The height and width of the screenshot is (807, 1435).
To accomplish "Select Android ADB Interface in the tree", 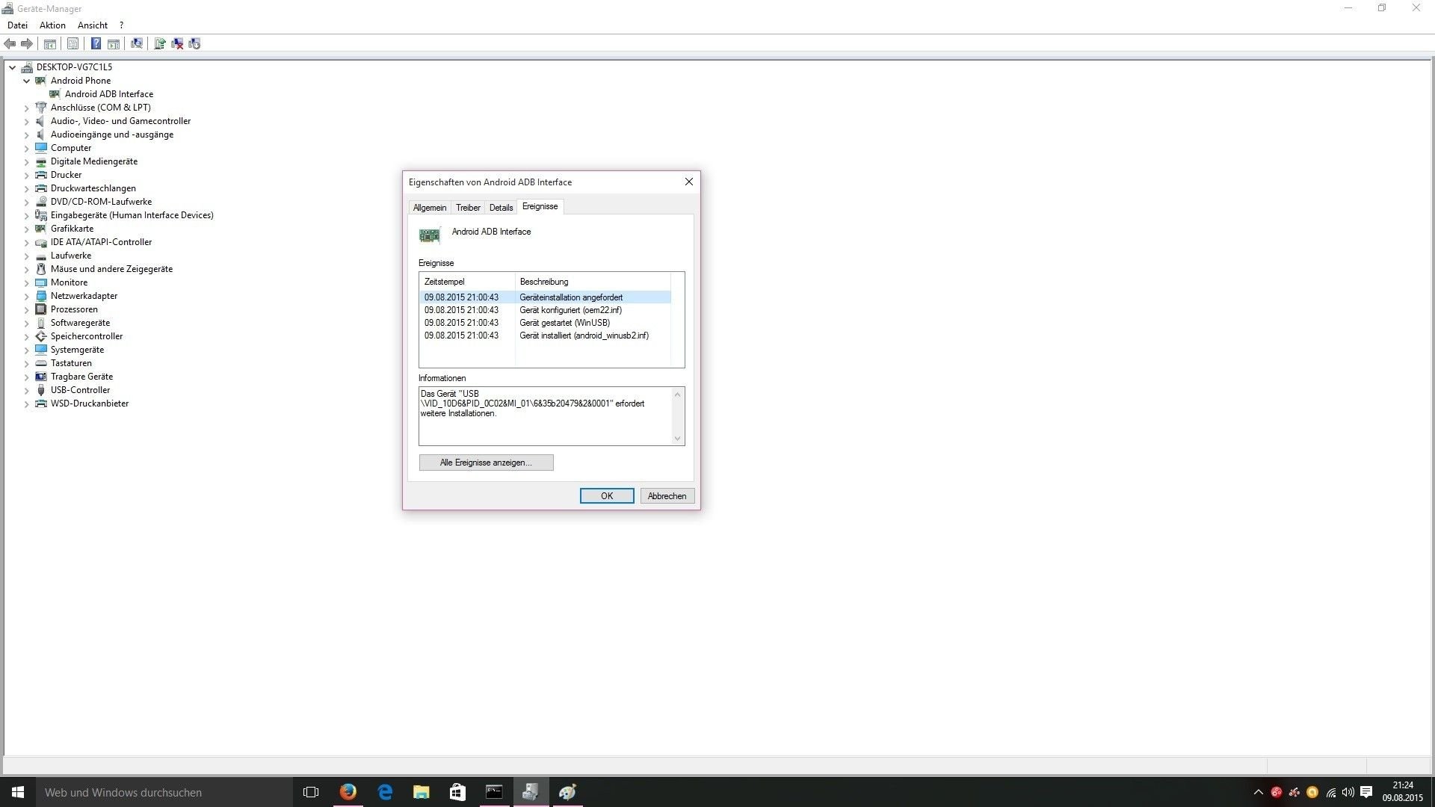I will point(109,94).
